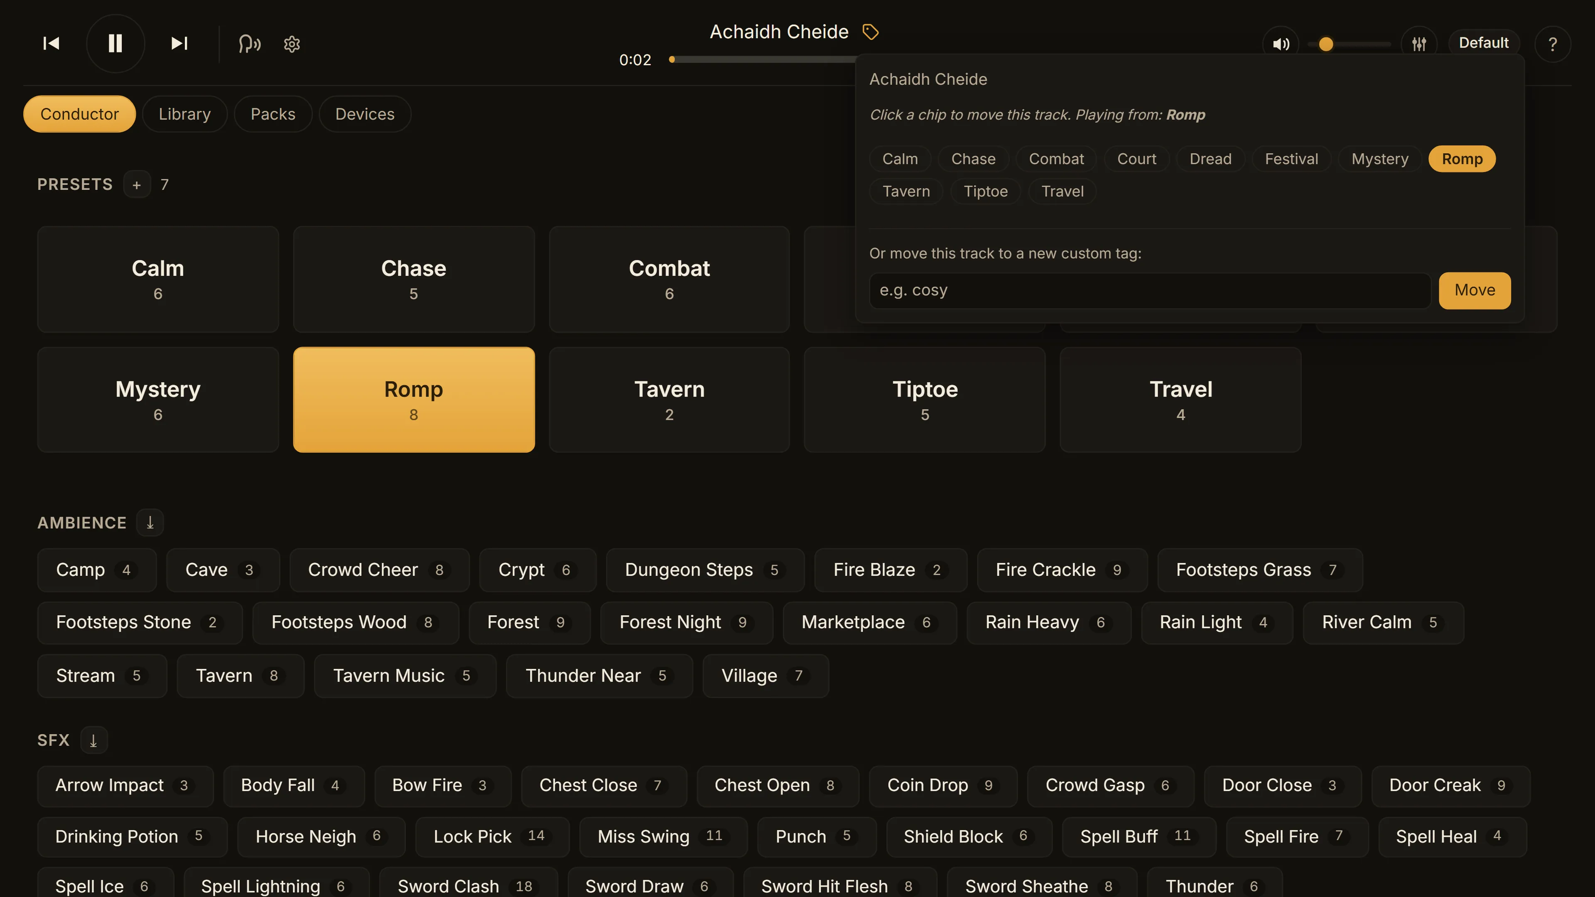
Task: Play the Crowd Cheer ambience
Action: tap(379, 569)
